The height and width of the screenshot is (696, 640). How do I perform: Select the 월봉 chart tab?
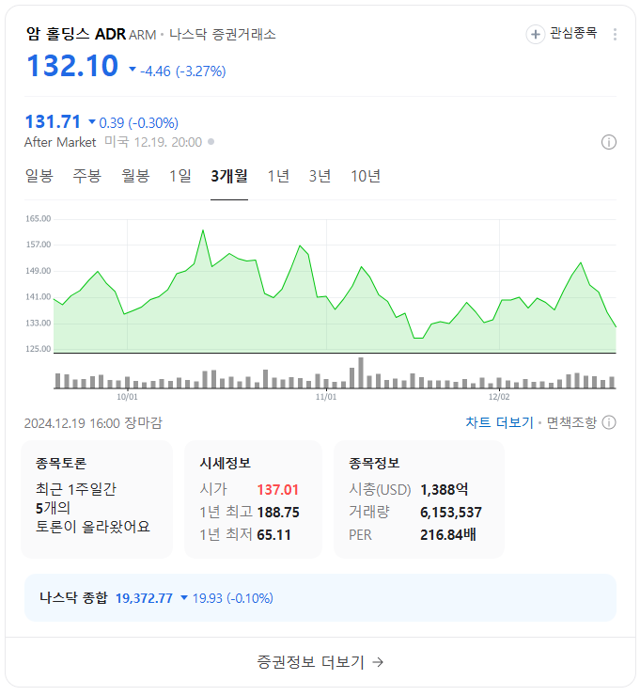pos(135,176)
